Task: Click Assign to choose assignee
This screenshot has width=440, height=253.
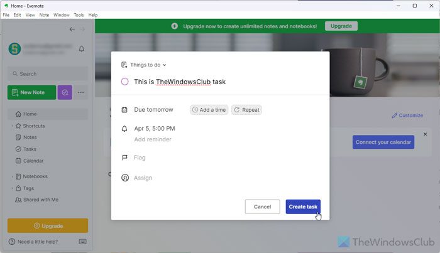Action: click(143, 178)
